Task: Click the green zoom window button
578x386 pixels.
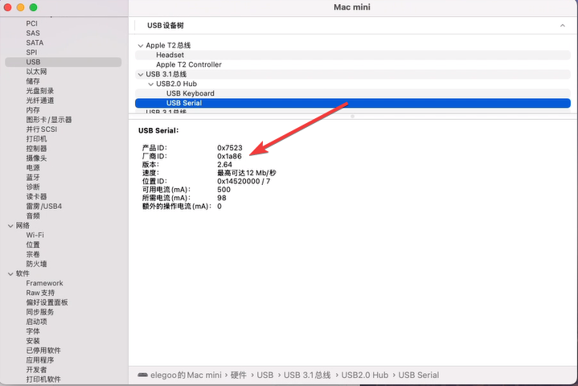Action: (33, 7)
